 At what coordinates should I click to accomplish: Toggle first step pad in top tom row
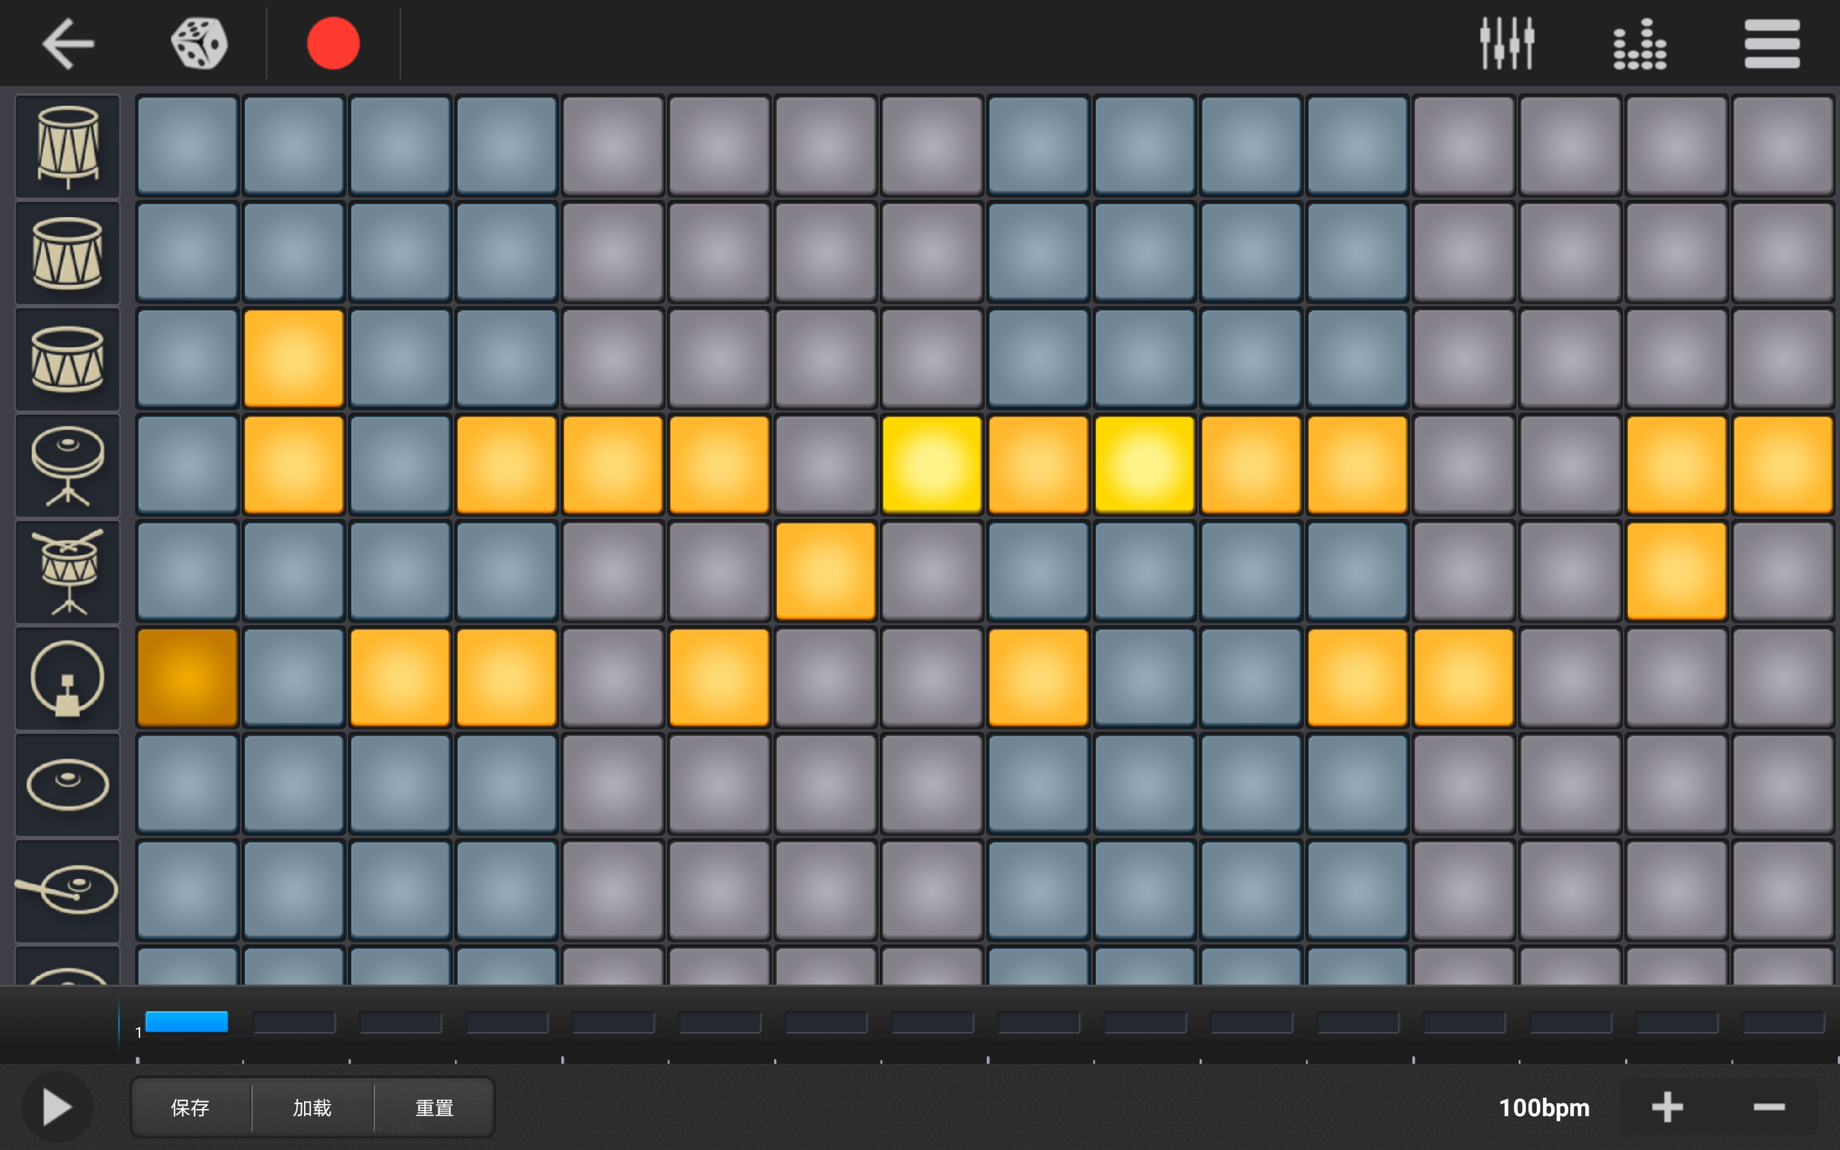187,146
